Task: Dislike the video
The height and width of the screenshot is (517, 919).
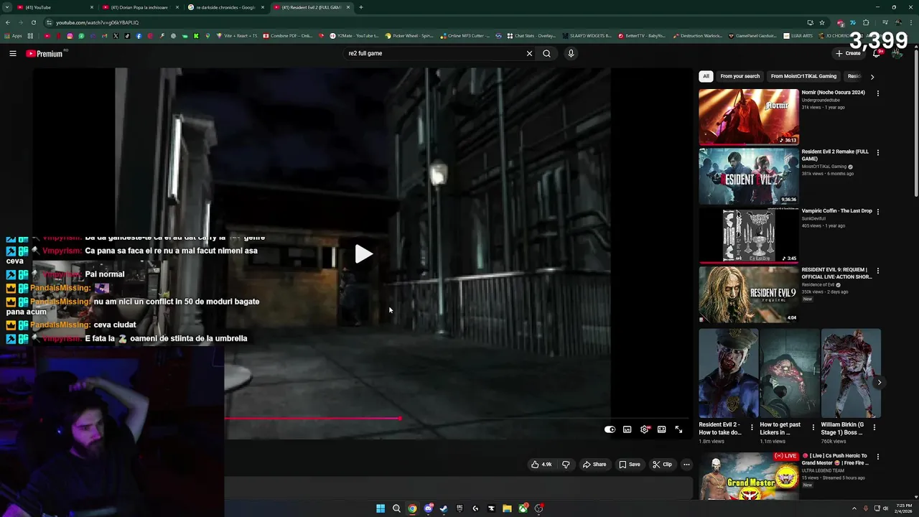Action: pyautogui.click(x=566, y=465)
